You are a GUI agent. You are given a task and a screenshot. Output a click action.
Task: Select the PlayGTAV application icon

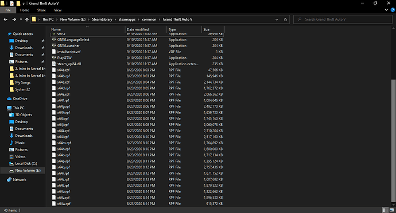click(54, 58)
